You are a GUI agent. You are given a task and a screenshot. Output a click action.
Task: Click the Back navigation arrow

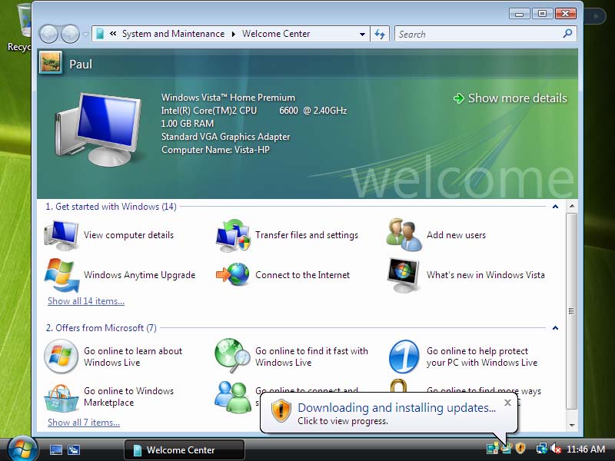coord(49,34)
